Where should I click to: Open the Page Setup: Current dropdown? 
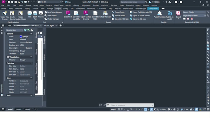point(194,15)
